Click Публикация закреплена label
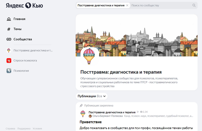The width and height of the screenshot is (202, 131). point(99,106)
